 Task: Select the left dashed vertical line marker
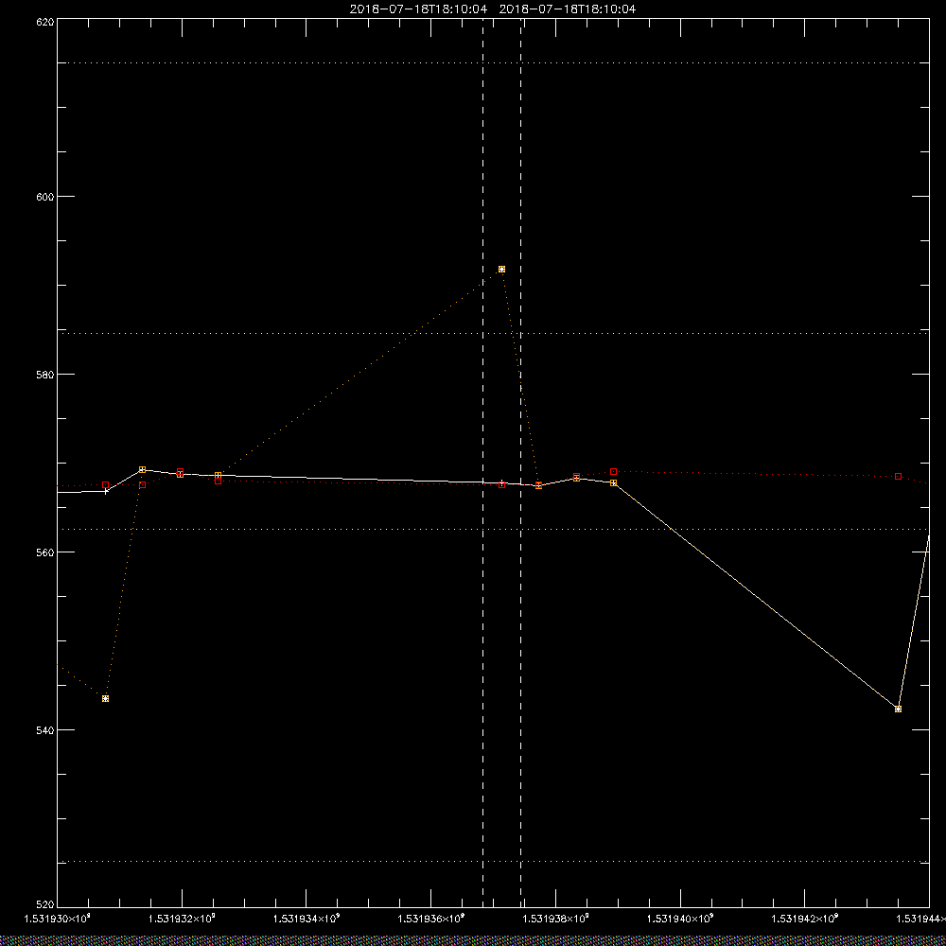click(482, 463)
